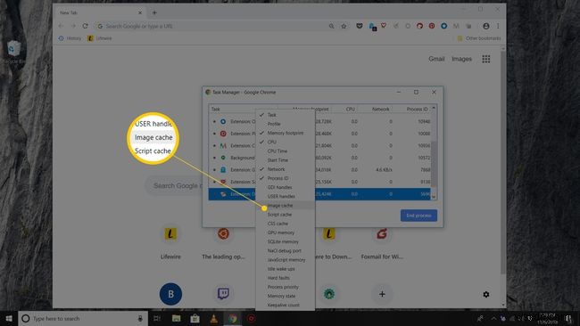This screenshot has height=326, width=580.
Task: Uncheck the Task column in the context menu
Action: [x=286, y=115]
